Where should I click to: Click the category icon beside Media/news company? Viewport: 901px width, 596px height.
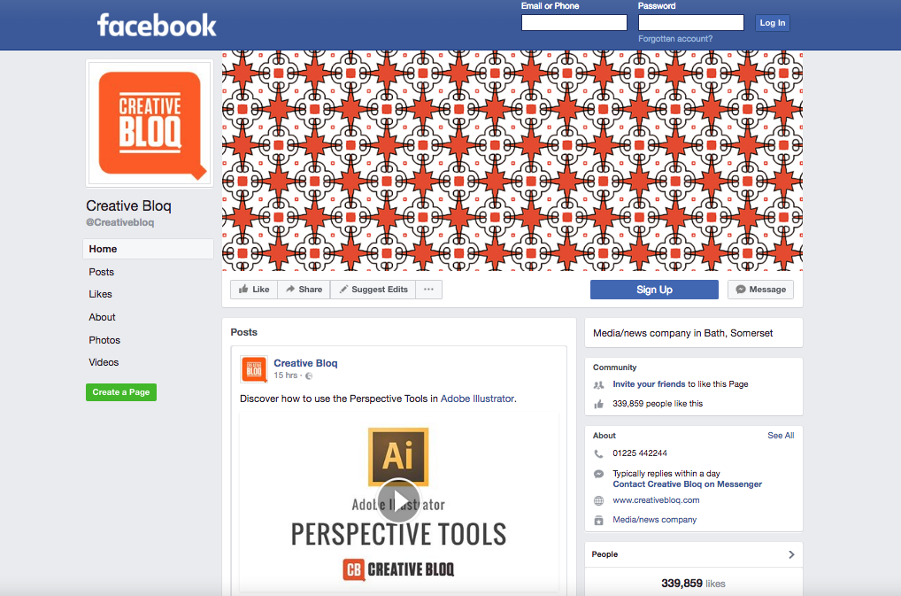[x=598, y=520]
